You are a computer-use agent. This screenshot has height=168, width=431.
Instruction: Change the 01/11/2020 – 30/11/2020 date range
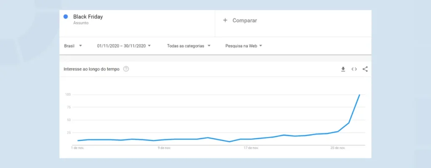tap(124, 46)
